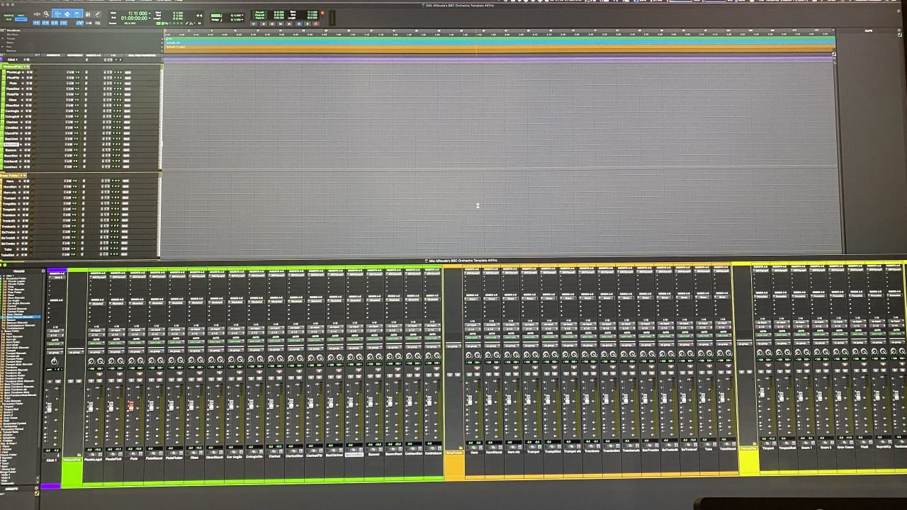Click the INSTRUMENT column header
The height and width of the screenshot is (510, 907).
(x=75, y=55)
